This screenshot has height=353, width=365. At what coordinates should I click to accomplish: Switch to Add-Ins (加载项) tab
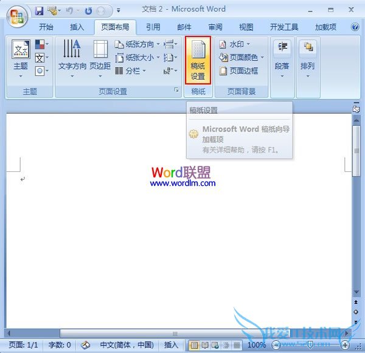click(325, 27)
